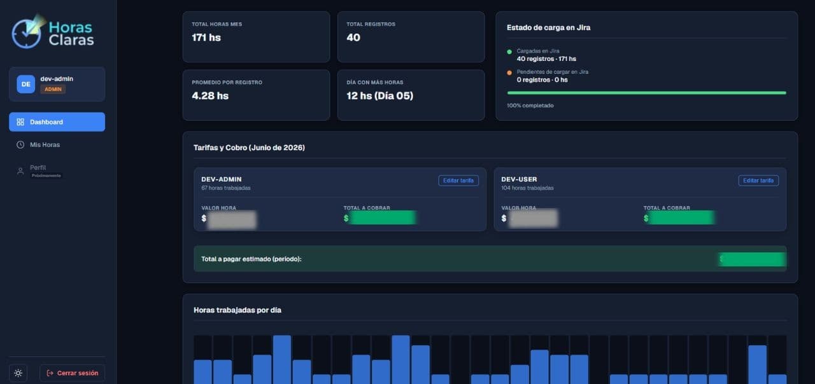Open the Mis Horas menu item

pos(57,145)
